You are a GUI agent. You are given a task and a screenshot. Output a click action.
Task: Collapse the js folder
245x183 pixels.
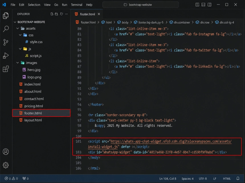tap(20, 49)
